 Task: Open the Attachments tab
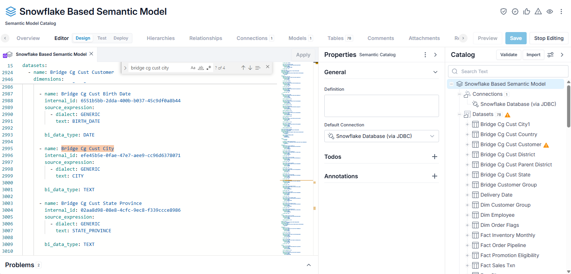pos(424,38)
